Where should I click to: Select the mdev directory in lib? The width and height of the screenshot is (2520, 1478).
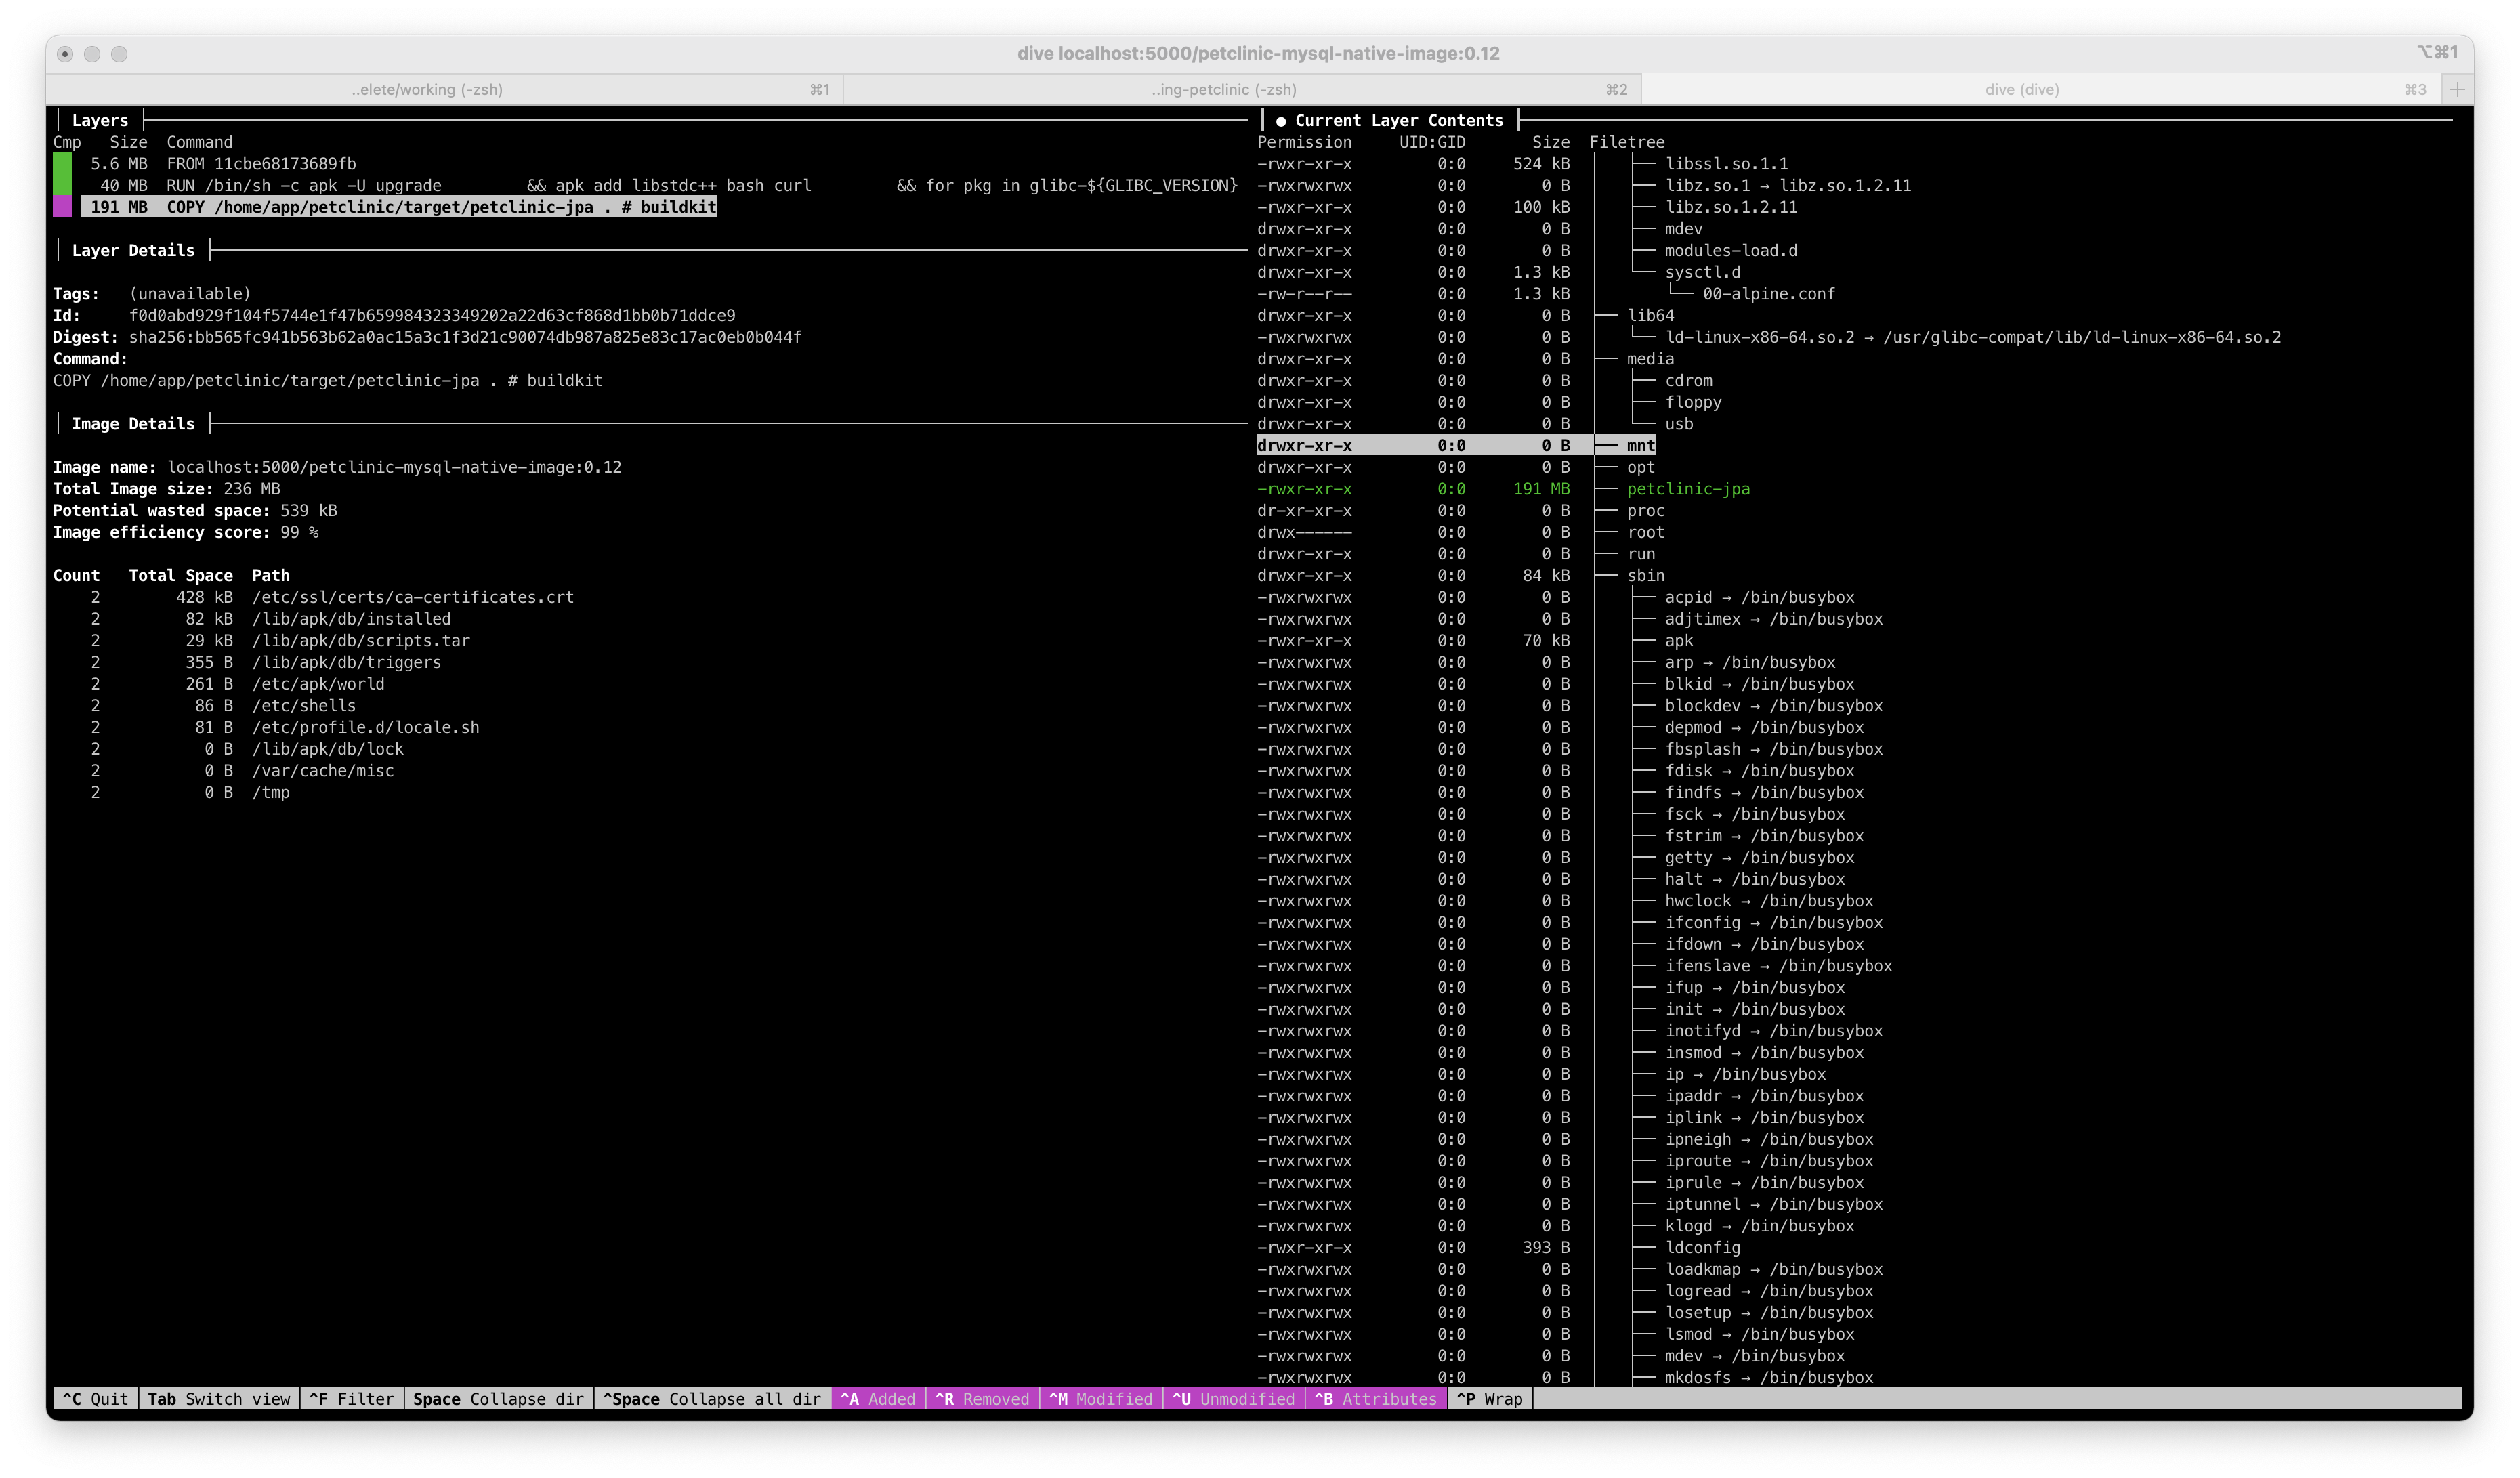pos(1683,228)
